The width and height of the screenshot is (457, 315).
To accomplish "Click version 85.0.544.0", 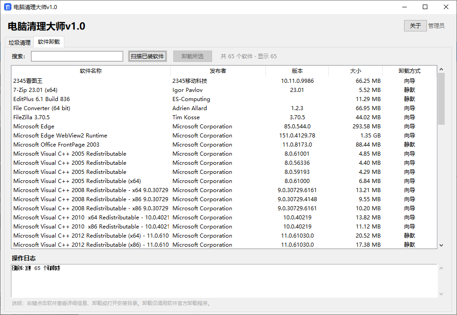I will pos(297,126).
